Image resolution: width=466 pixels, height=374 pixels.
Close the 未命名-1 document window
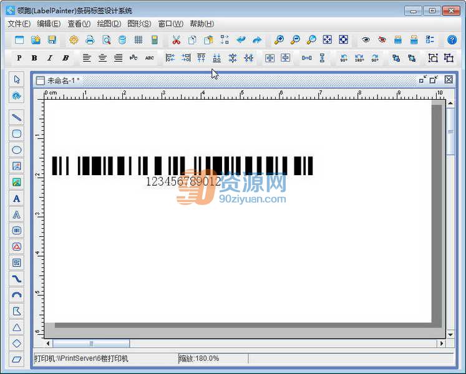(x=449, y=80)
